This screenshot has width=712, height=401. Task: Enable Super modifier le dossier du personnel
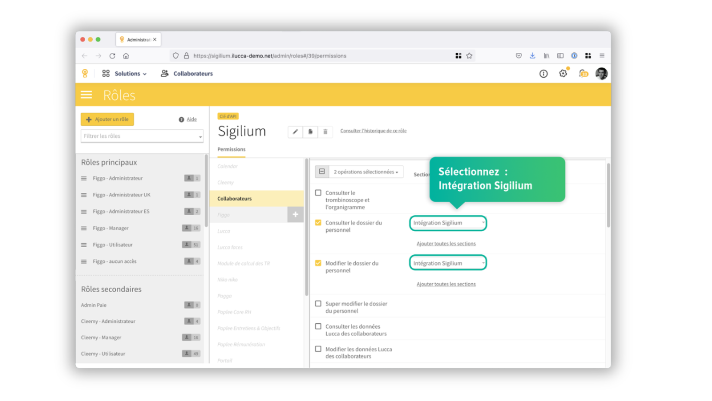pyautogui.click(x=318, y=304)
